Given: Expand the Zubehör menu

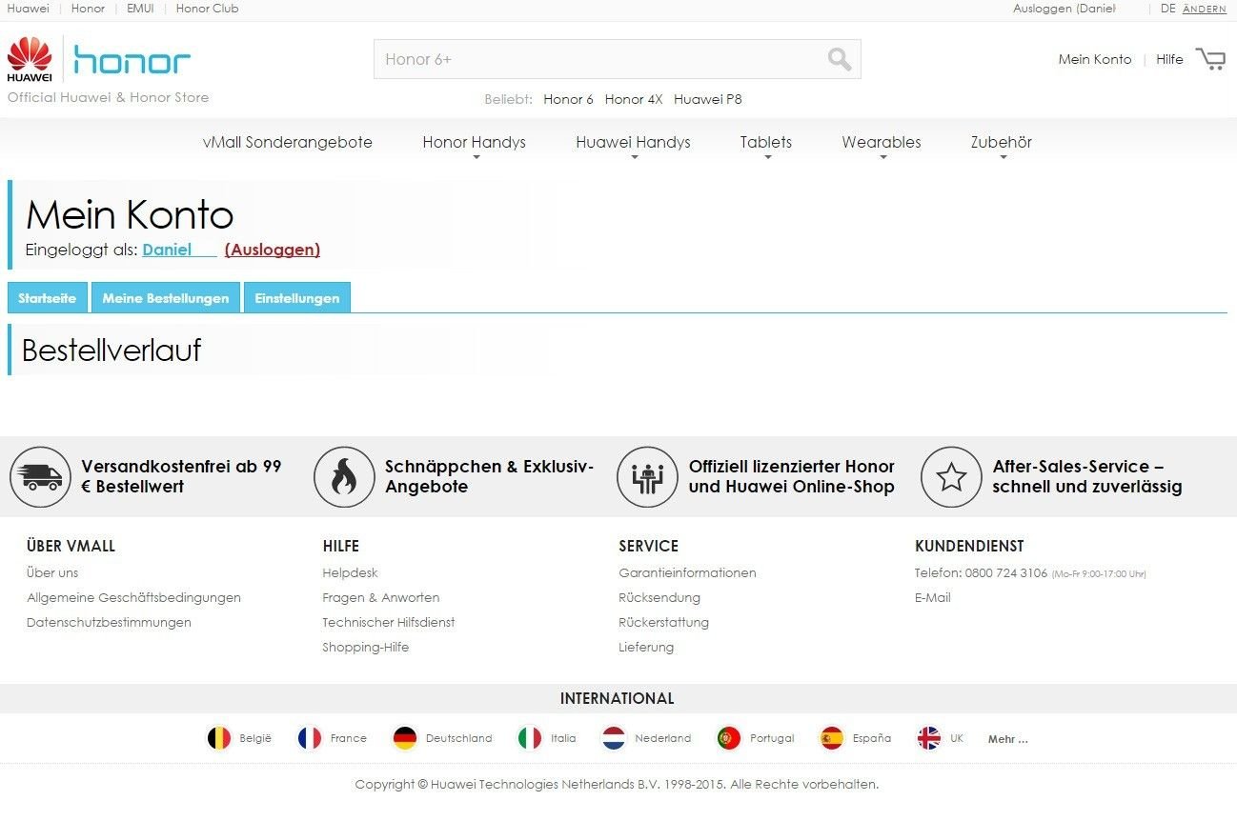Looking at the screenshot, I should 1002,143.
